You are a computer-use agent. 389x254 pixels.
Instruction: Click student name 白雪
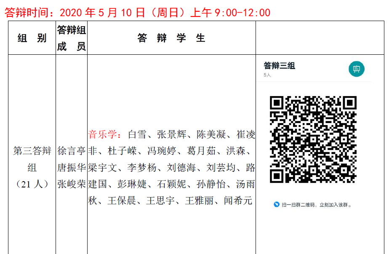click(x=137, y=135)
